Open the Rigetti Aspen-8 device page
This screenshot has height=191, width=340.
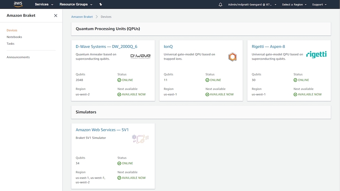point(268,46)
